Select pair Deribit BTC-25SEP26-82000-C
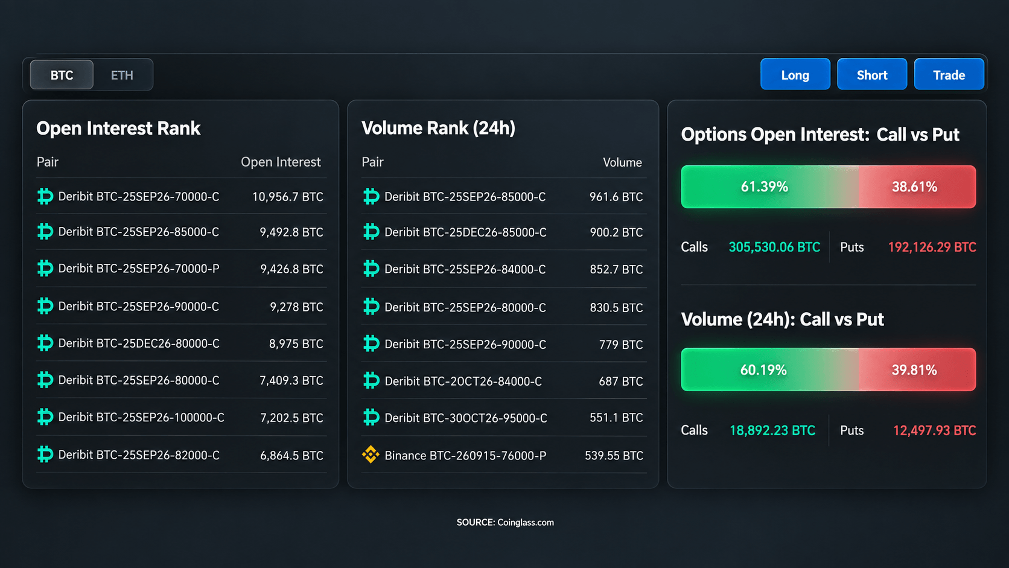The width and height of the screenshot is (1009, 568). (139, 455)
